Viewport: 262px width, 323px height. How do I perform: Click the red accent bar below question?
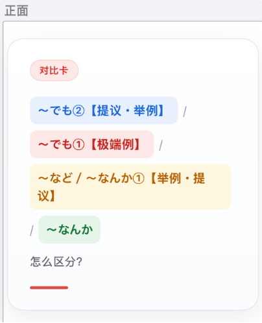tap(49, 288)
